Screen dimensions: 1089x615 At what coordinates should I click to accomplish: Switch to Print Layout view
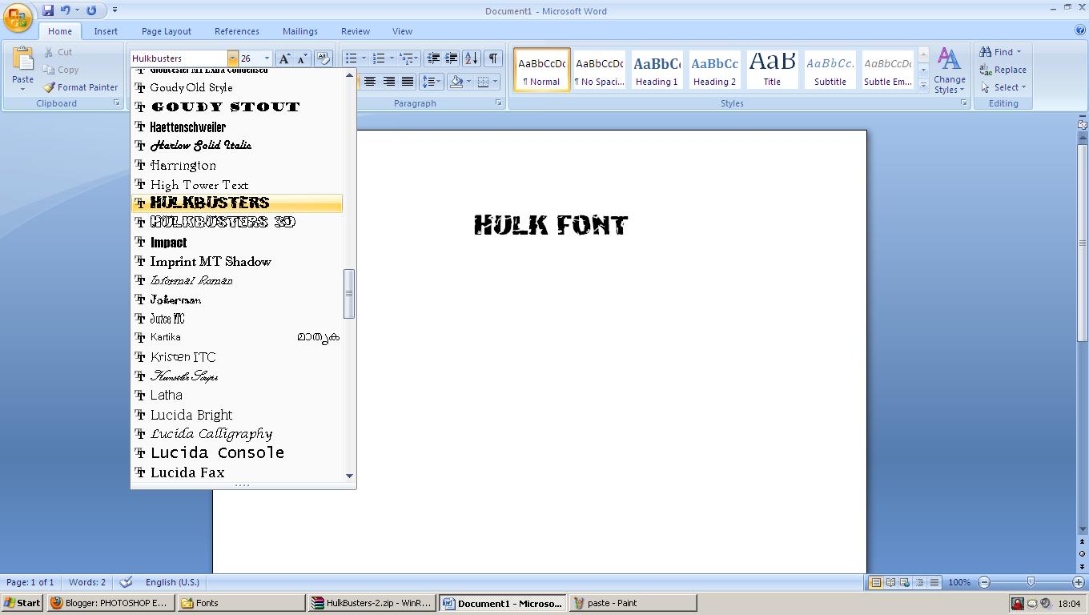876,582
